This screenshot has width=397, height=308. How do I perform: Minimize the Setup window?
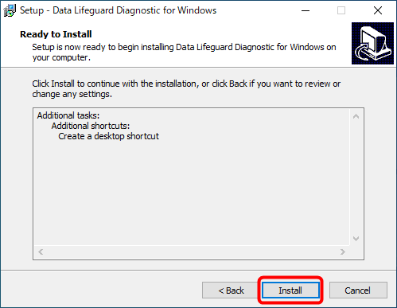click(306, 10)
